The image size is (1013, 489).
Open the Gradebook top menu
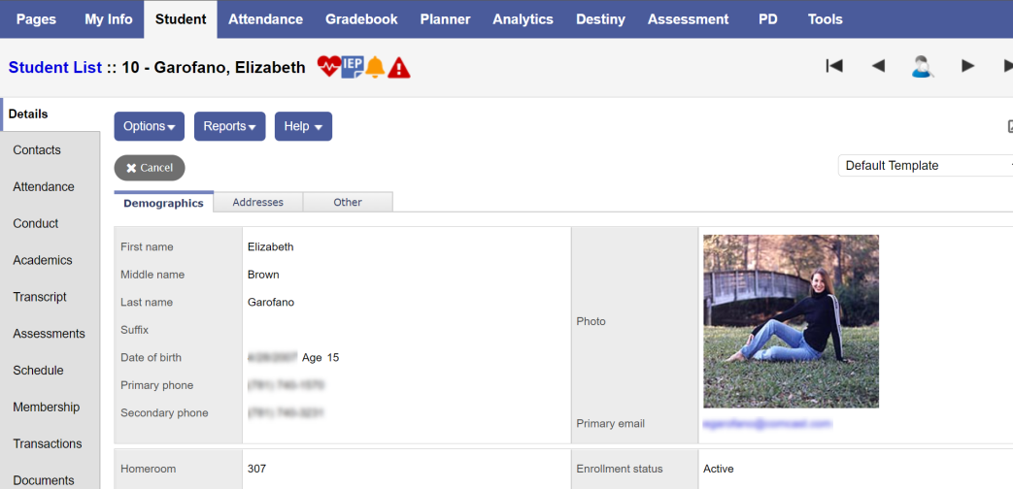[361, 19]
